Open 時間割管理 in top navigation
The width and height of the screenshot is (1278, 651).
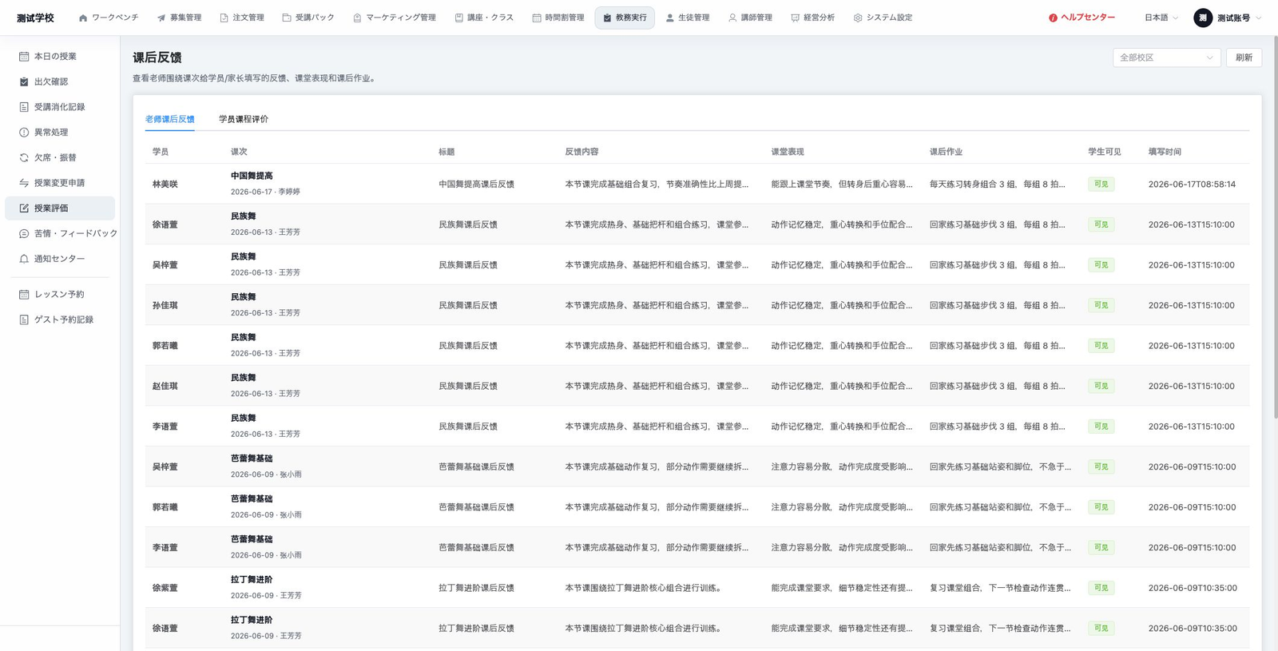(x=558, y=18)
